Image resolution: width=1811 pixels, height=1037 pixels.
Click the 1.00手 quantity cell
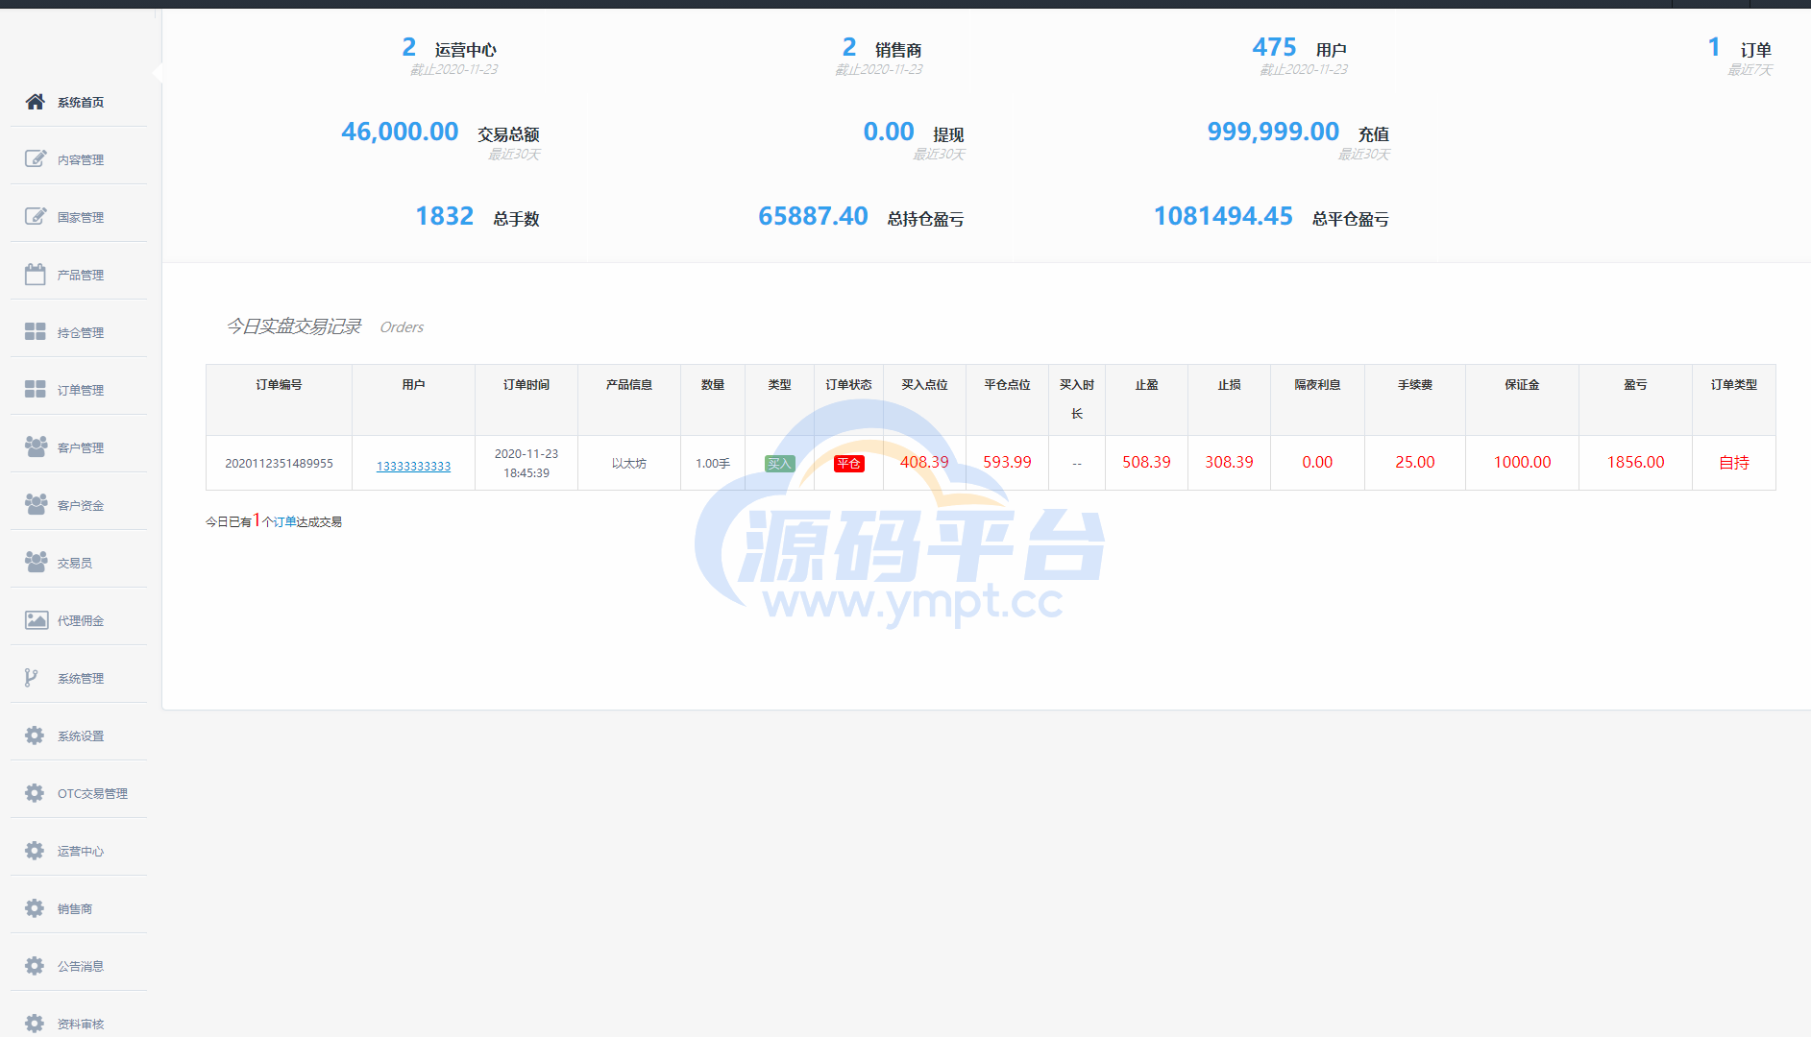point(713,463)
